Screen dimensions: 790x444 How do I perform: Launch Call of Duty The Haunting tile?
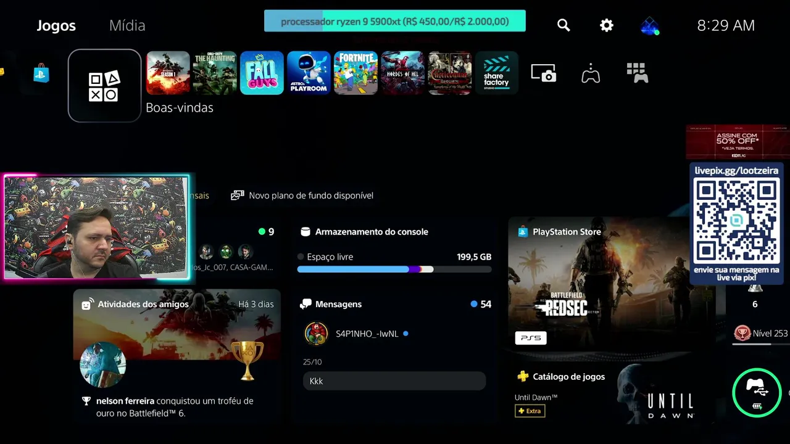tap(215, 73)
